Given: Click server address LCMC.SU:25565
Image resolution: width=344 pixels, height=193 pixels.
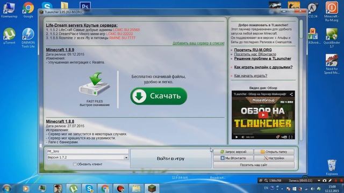Looking at the screenshot, I should (126, 30).
